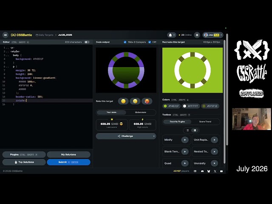The image size is (272, 204).
Task: Expand the Challenge dropdown arrow
Action: (x=154, y=136)
